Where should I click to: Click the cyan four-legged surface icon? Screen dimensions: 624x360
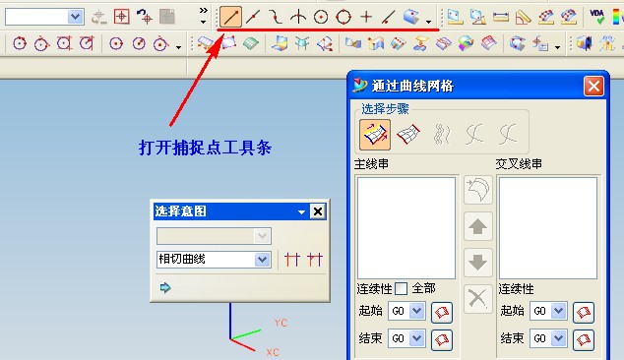pos(302,43)
